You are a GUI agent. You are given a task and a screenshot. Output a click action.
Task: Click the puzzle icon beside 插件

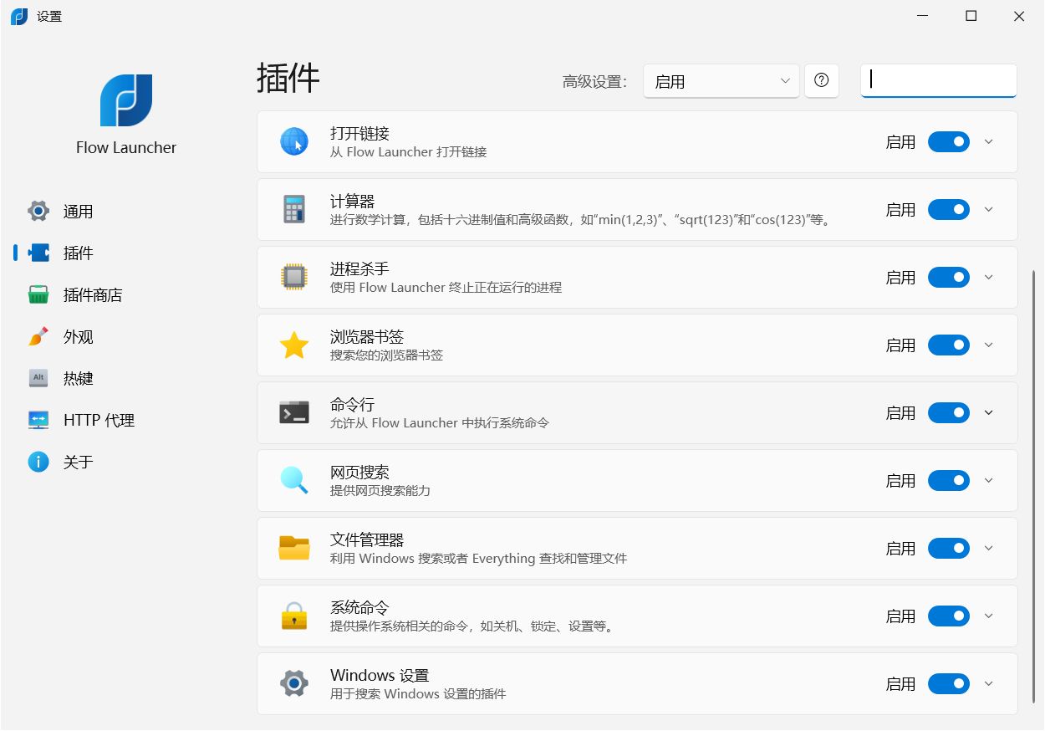(38, 253)
